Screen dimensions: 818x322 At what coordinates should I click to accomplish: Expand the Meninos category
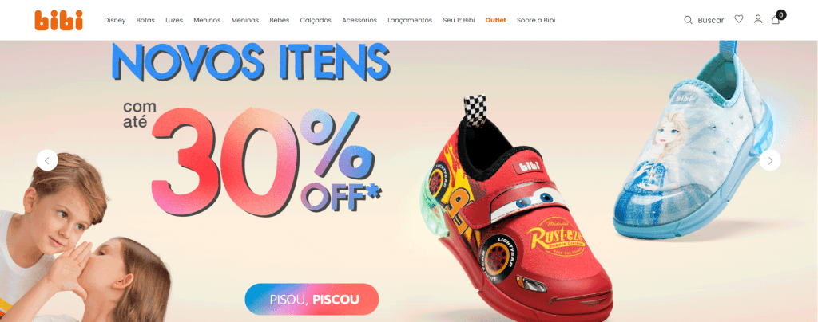click(207, 20)
